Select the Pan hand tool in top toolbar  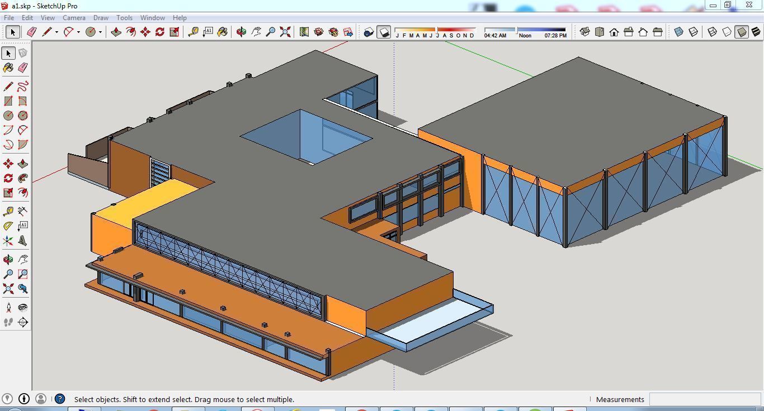coord(256,32)
